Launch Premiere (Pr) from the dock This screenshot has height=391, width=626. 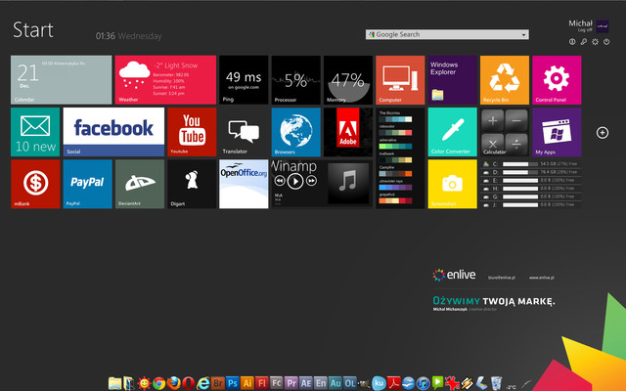(x=291, y=383)
